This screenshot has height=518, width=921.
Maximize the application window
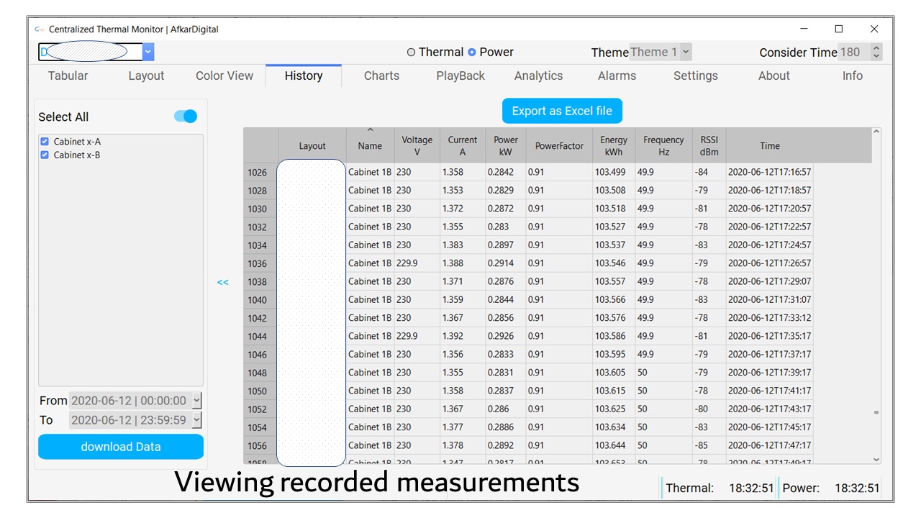pos(838,29)
